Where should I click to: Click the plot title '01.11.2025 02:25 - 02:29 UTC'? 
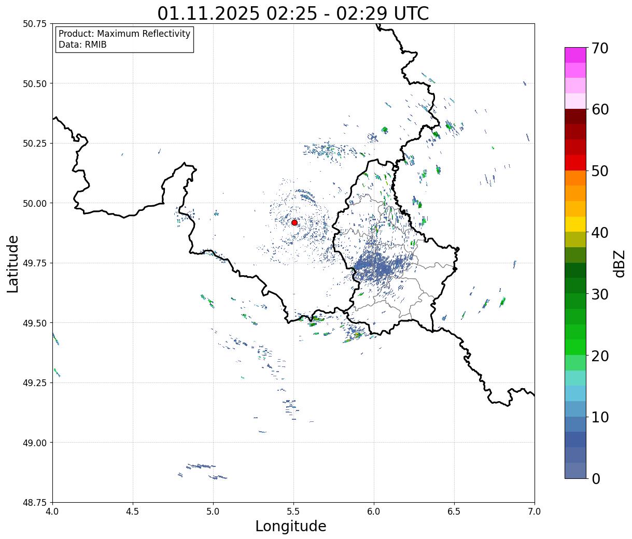click(293, 13)
